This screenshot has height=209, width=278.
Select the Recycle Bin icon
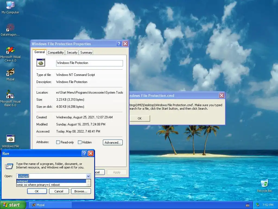coord(264,186)
